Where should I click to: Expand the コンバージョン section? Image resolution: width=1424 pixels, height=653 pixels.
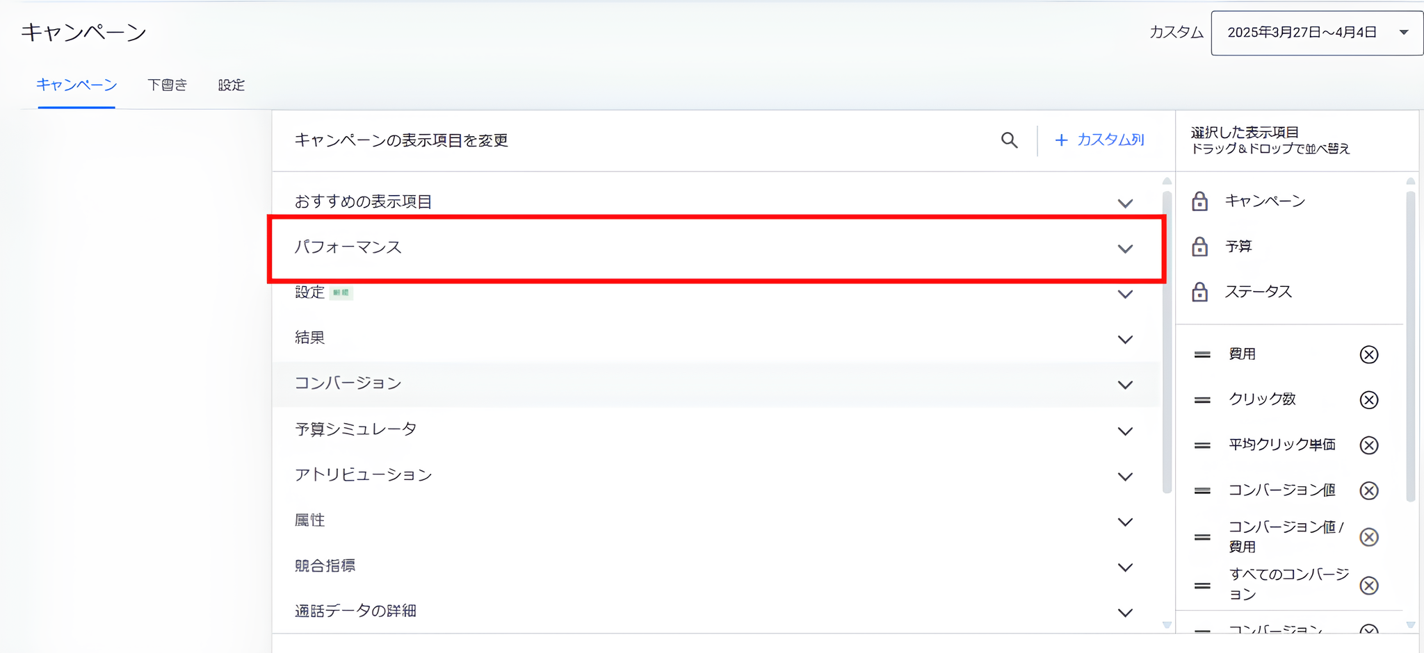click(1126, 384)
